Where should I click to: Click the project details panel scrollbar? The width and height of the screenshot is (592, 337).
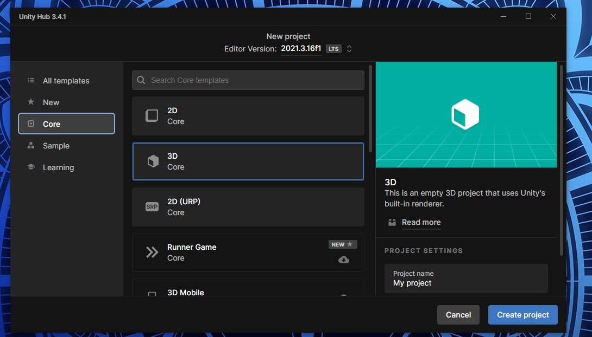point(562,160)
